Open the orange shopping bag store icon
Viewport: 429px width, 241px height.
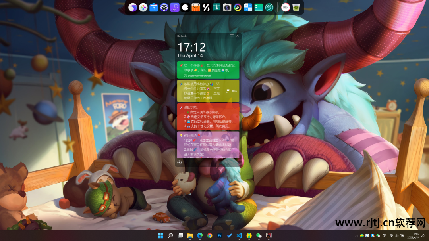pos(195,8)
